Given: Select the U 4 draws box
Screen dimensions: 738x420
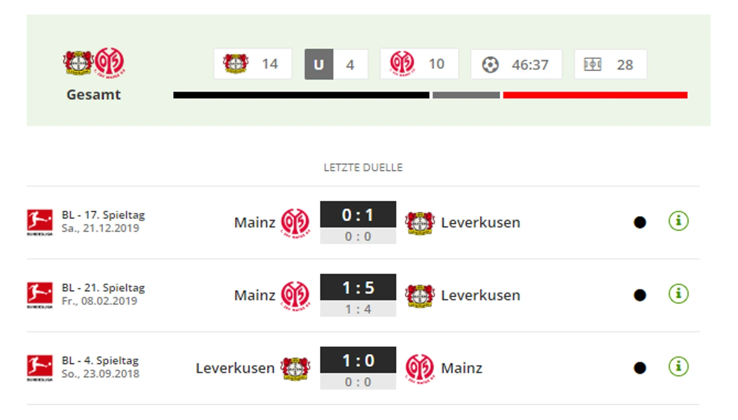Looking at the screenshot, I should pyautogui.click(x=336, y=64).
